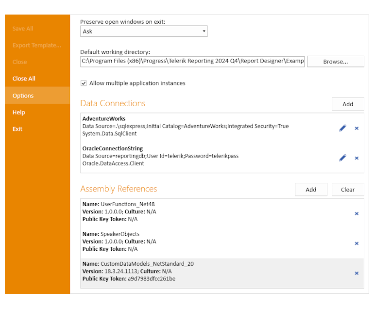This screenshot has width=374, height=323.
Task: Select the OracleConnectionString connection name
Action: pos(113,148)
